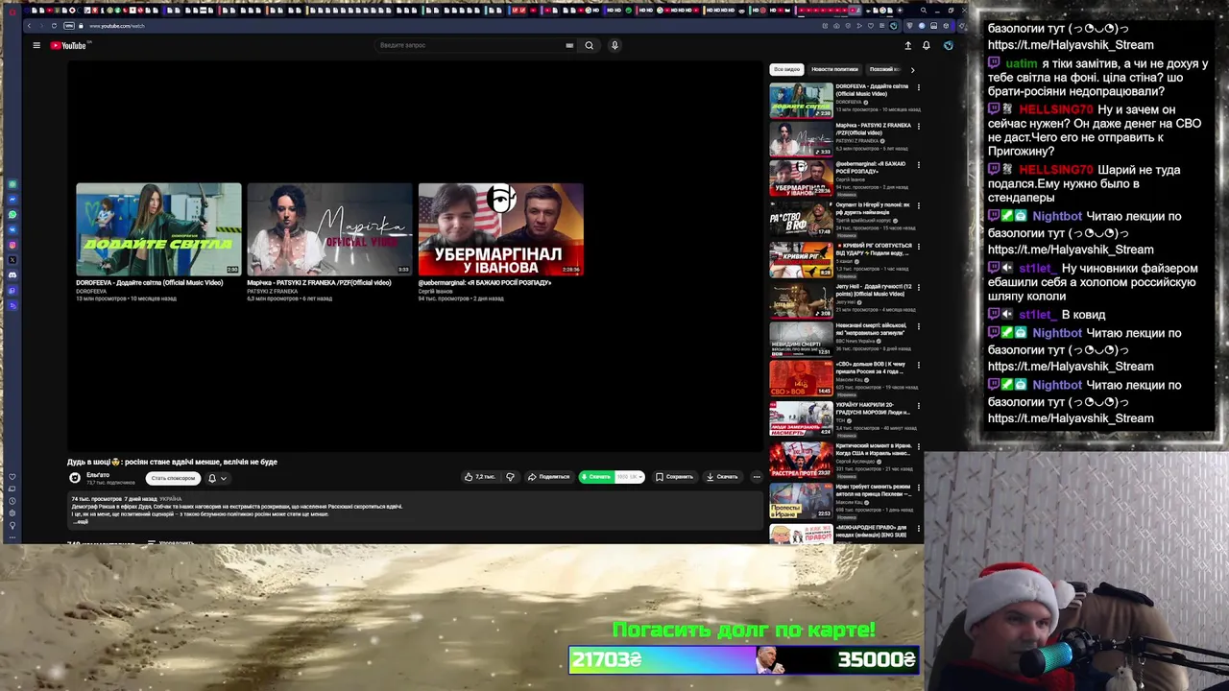Viewport: 1229px width, 691px height.
Task: Go back with browser back arrow
Action: [30, 26]
